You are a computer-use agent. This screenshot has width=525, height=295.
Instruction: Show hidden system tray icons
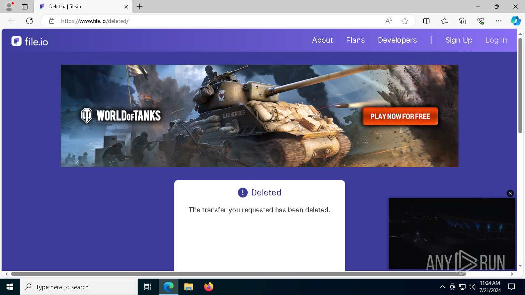tap(442, 287)
